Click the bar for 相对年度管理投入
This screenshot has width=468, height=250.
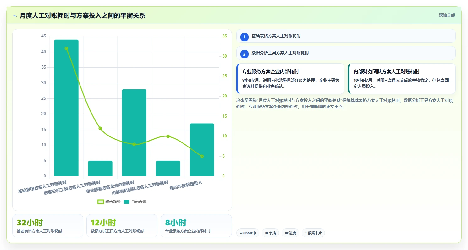(x=202, y=150)
